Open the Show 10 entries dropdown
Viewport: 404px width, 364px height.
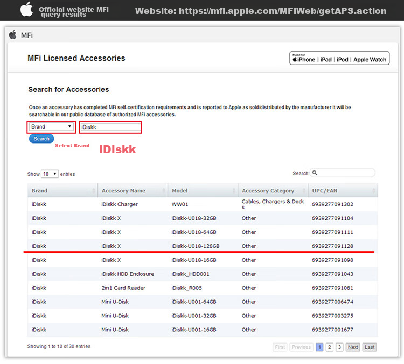[x=50, y=174]
